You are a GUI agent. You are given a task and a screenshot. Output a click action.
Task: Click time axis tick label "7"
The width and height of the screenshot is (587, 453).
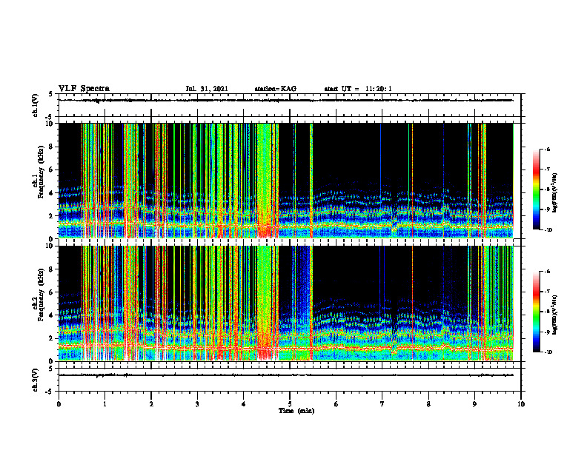pyautogui.click(x=382, y=404)
